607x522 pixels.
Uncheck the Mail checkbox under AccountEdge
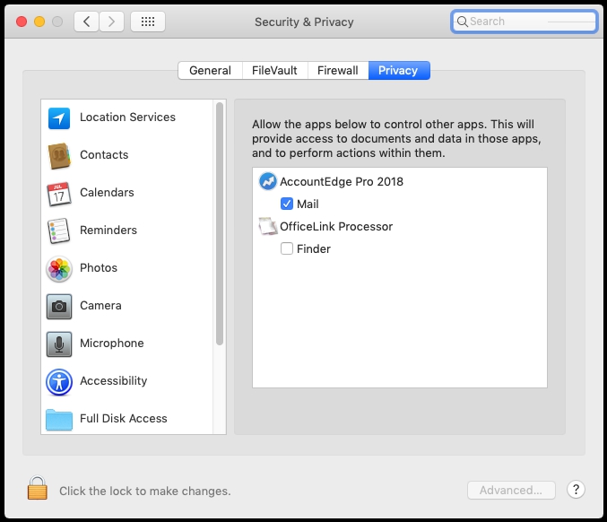287,204
